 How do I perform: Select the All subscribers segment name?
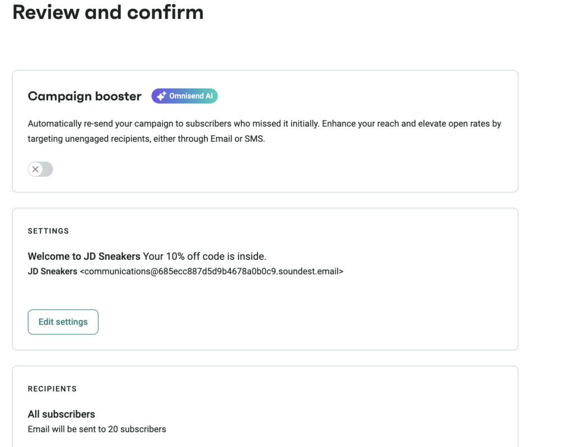pyautogui.click(x=62, y=415)
